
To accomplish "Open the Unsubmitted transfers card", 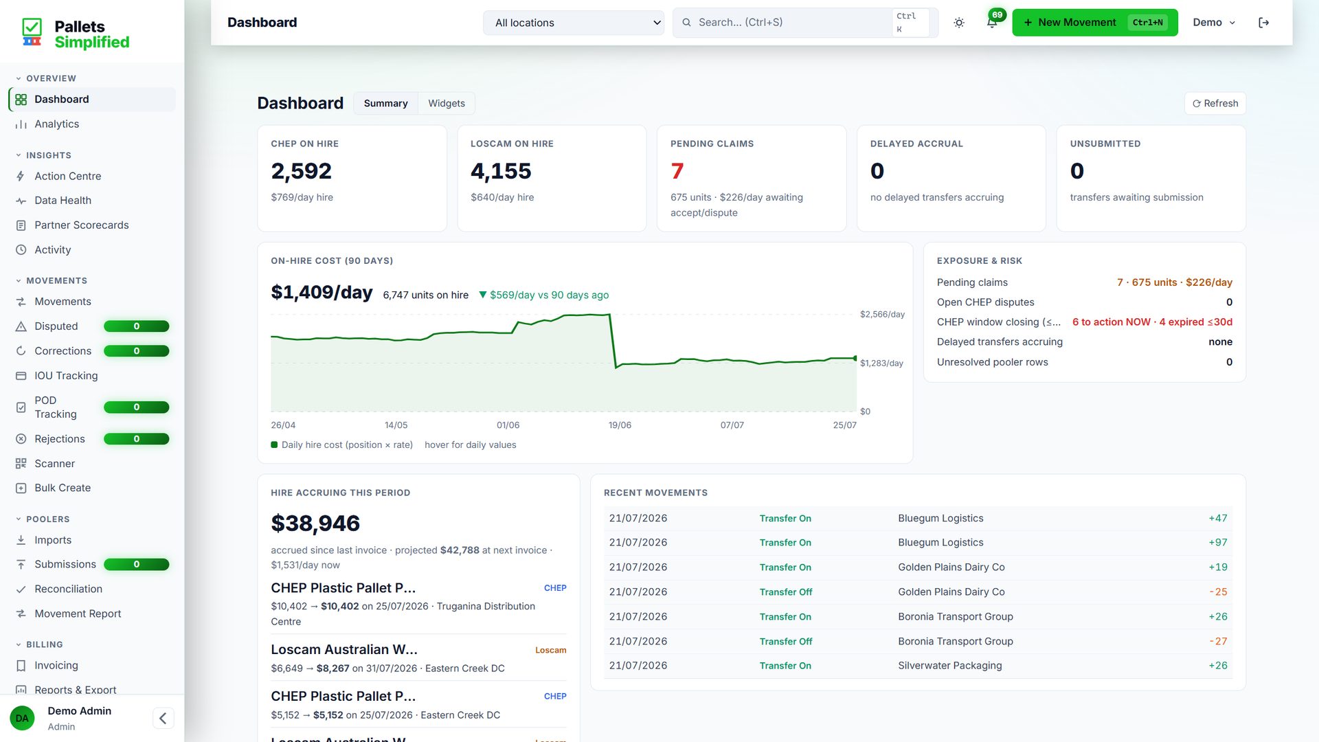I will [1151, 179].
